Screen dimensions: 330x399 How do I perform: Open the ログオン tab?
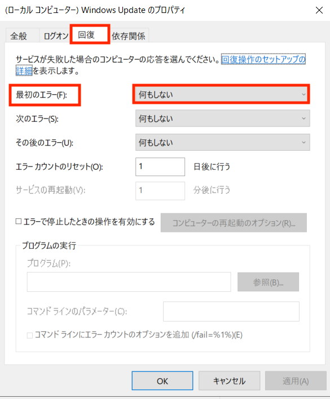click(56, 36)
